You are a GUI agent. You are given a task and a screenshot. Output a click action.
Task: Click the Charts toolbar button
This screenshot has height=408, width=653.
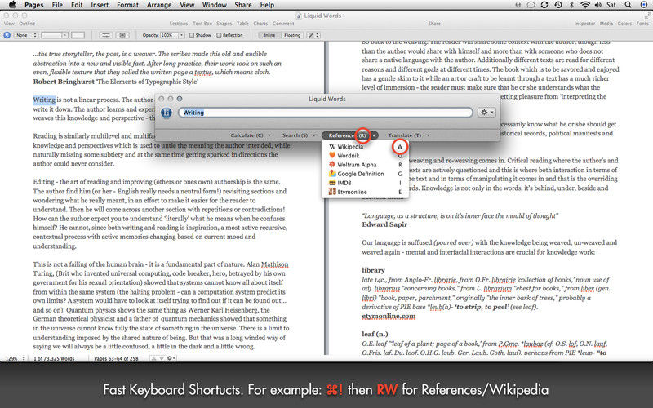[260, 24]
